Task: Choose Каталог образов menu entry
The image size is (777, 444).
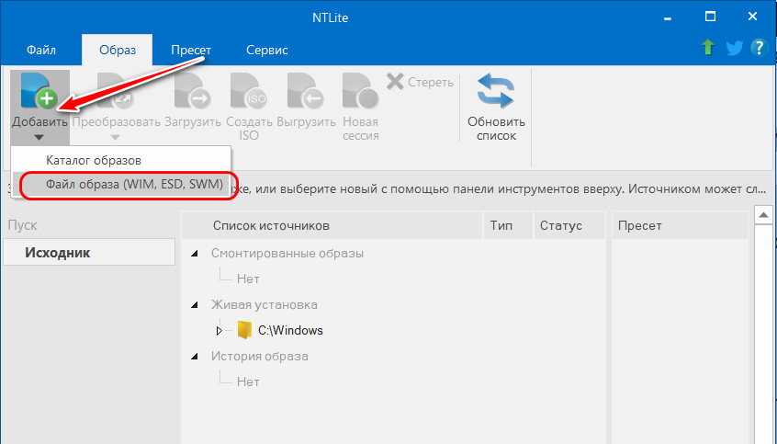Action: pyautogui.click(x=121, y=160)
